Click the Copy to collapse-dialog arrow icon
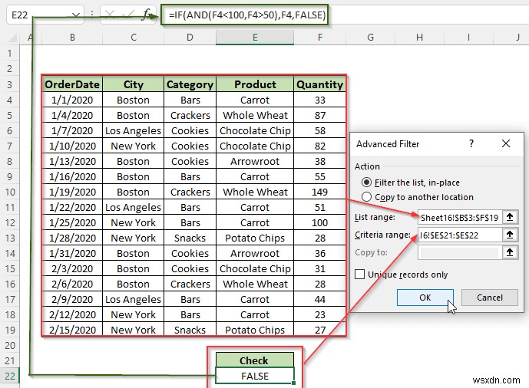 coord(510,252)
